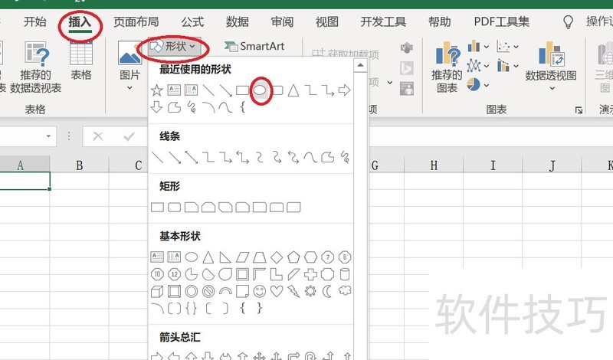Image resolution: width=613 pixels, height=360 pixels.
Task: Select the cube basic shape
Action: tap(157, 291)
